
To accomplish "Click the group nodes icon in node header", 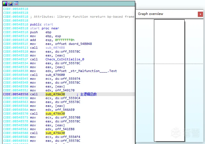I will pyautogui.click(x=16, y=4).
